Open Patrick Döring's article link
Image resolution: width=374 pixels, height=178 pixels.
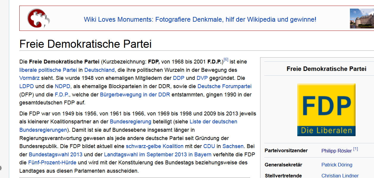[337, 165]
